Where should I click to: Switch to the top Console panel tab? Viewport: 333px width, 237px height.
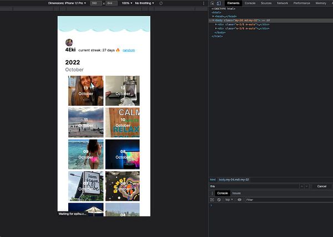[250, 3]
